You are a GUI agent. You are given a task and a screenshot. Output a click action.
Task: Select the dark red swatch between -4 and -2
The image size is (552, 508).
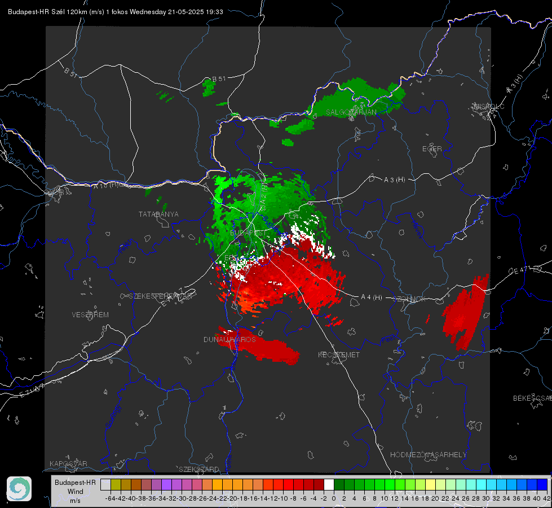pos(319,484)
